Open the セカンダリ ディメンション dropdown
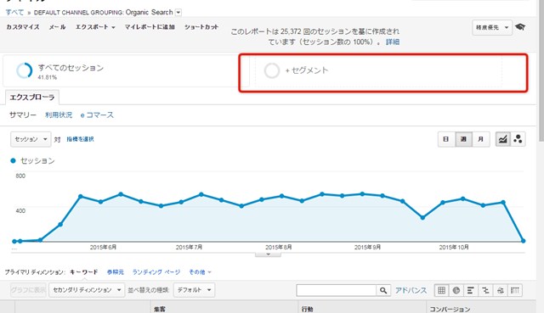Image resolution: width=544 pixels, height=313 pixels. coord(86,290)
